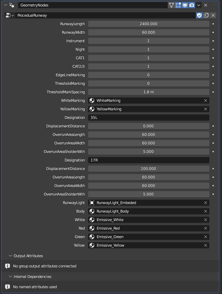Click the filter funnel icon in the GeometryNodes header
The width and height of the screenshot is (222, 294).
tap(171, 5)
